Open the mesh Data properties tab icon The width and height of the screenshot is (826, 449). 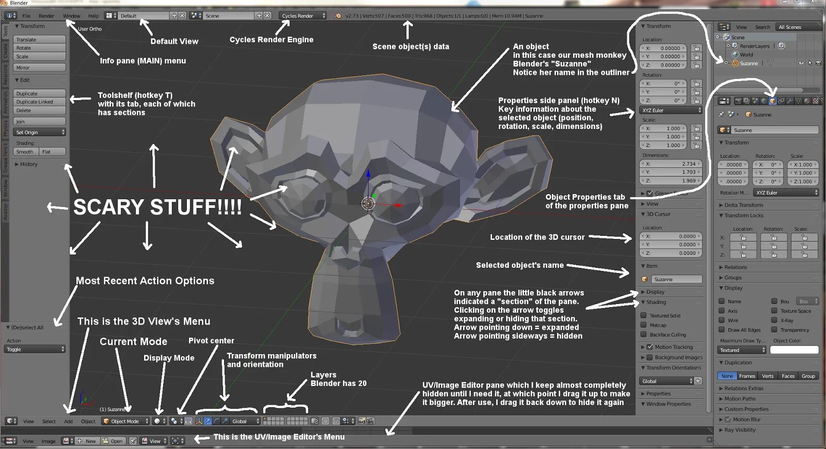(798, 101)
